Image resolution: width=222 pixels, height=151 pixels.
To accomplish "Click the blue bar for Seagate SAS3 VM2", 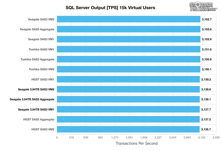I will click(x=129, y=19).
